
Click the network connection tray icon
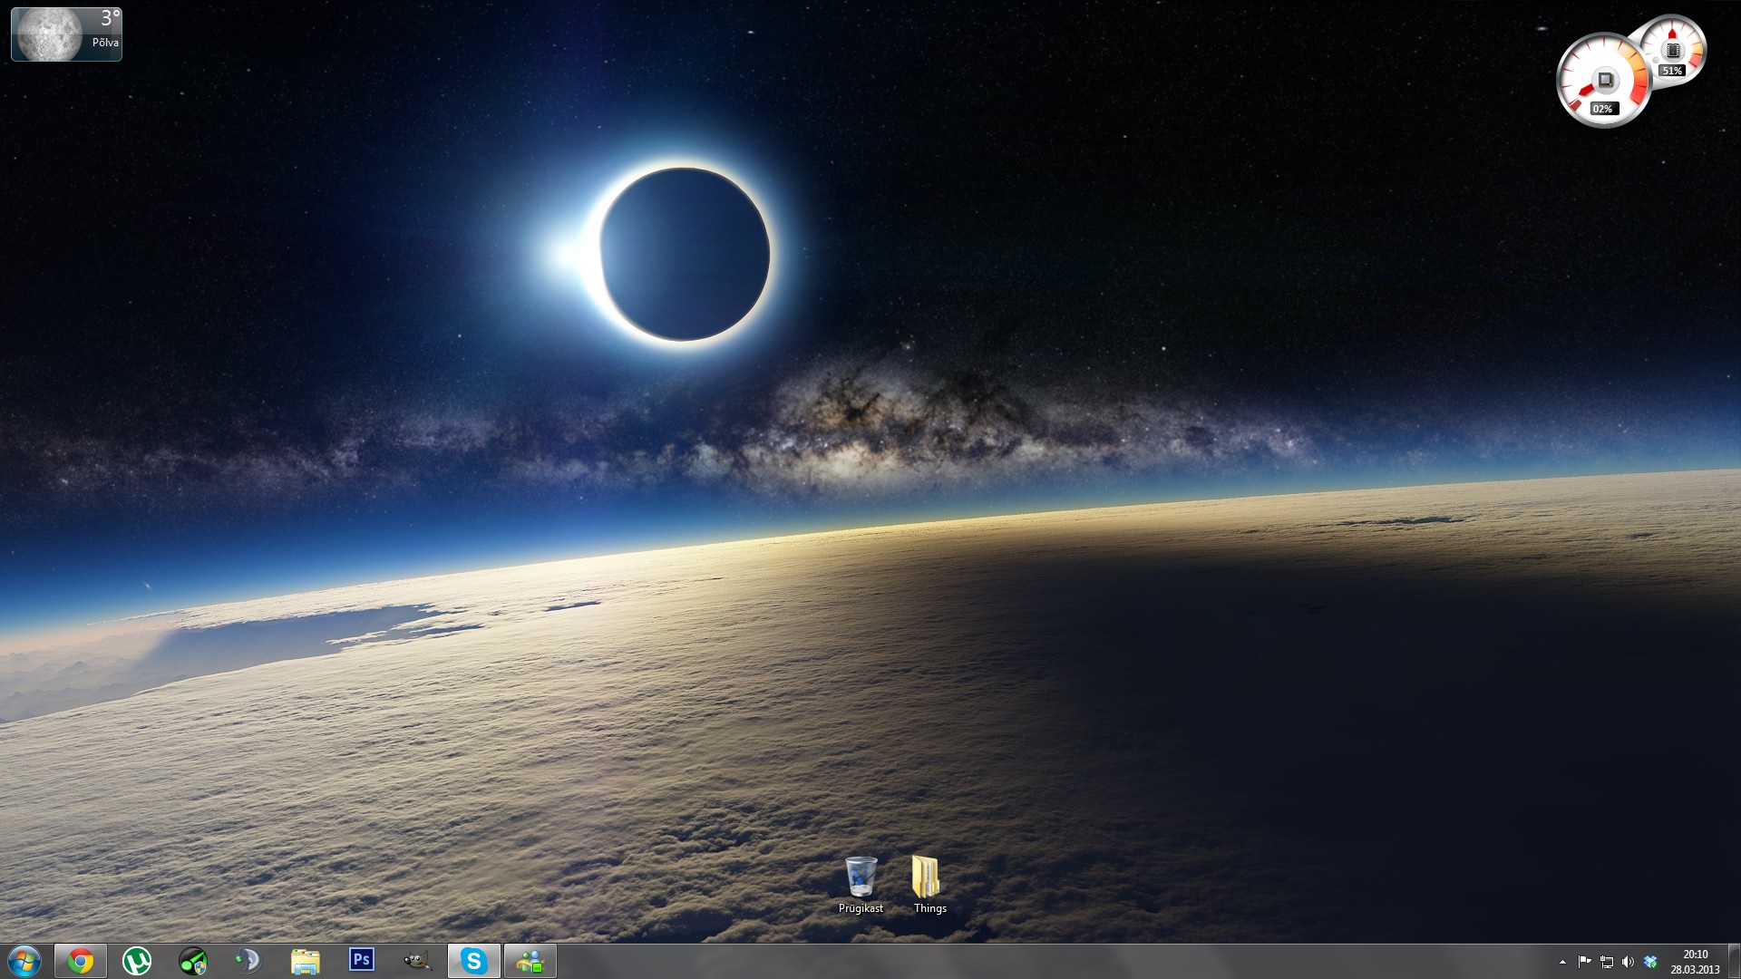coord(1606,962)
